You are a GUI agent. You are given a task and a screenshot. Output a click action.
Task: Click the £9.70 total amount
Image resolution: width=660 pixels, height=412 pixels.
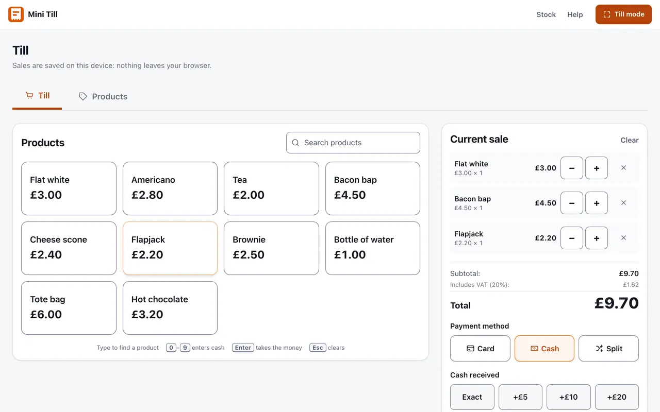click(x=617, y=303)
